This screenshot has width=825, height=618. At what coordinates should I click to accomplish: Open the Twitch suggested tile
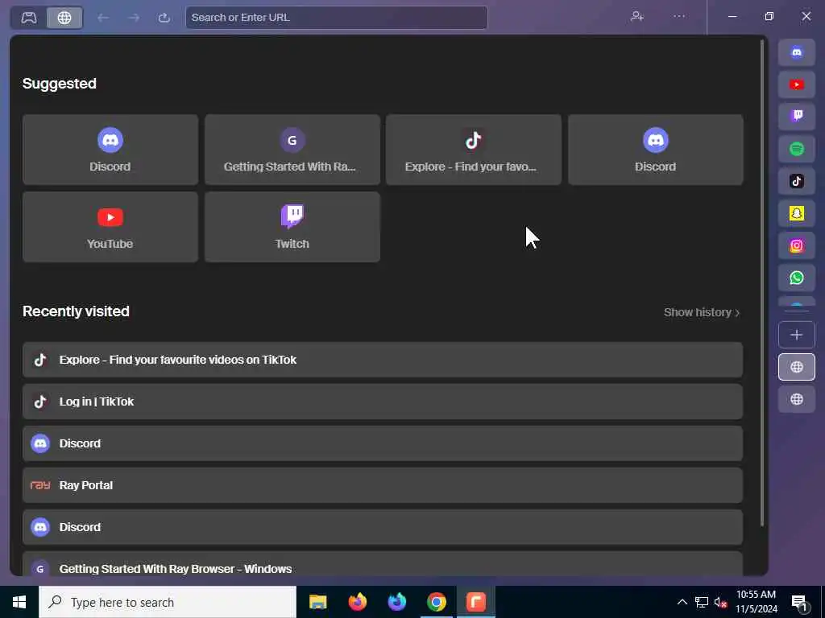(292, 227)
